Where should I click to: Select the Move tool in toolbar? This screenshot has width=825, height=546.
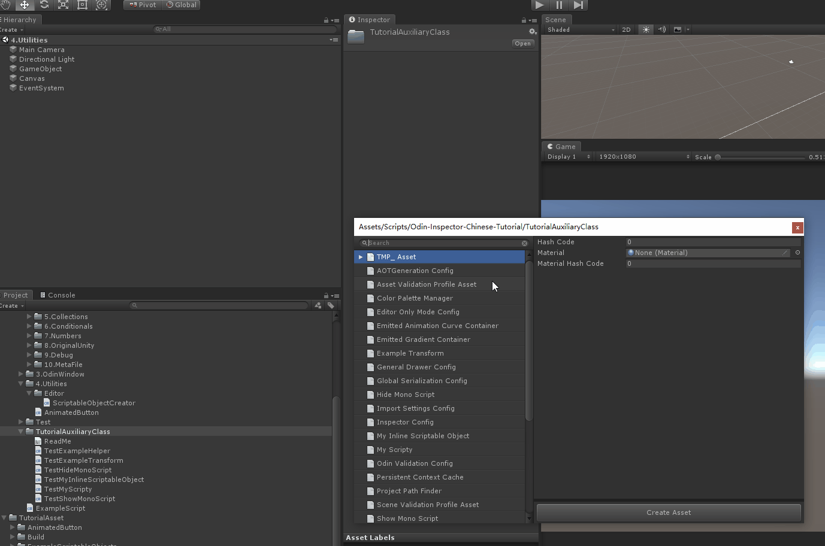click(x=25, y=5)
